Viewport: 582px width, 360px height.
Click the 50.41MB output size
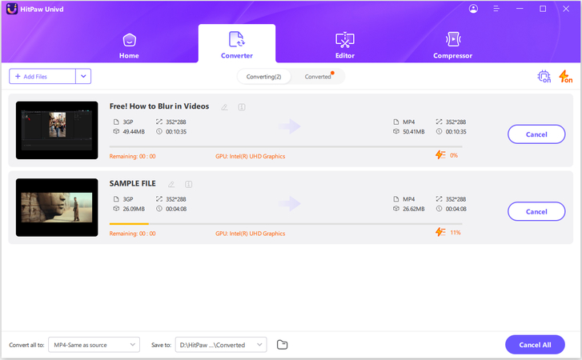(x=414, y=132)
